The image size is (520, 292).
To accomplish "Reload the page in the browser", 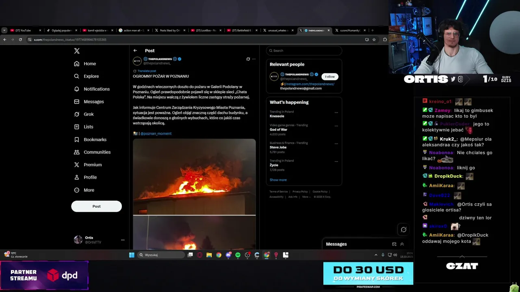I will coord(20,40).
